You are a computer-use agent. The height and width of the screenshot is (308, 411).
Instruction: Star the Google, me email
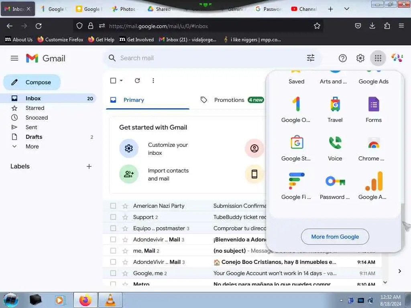[x=125, y=274]
